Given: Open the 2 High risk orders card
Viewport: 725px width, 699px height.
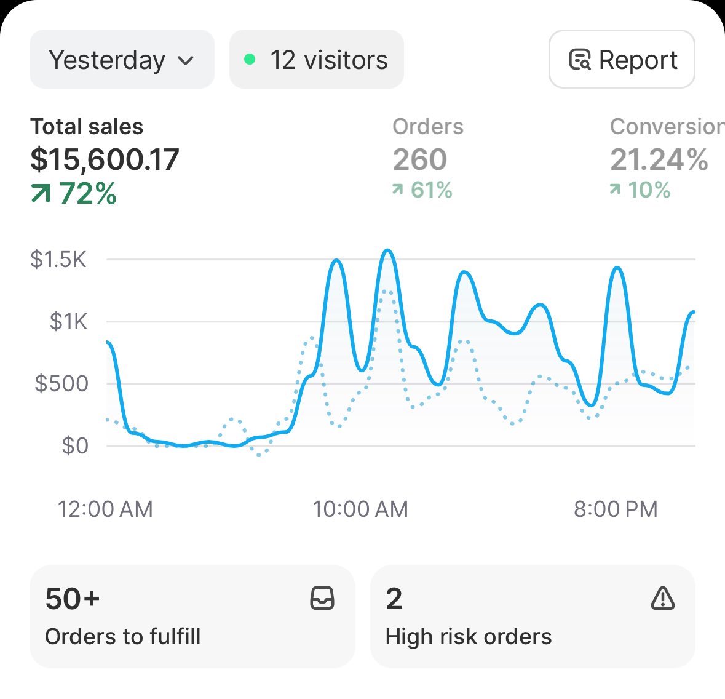Looking at the screenshot, I should [532, 617].
